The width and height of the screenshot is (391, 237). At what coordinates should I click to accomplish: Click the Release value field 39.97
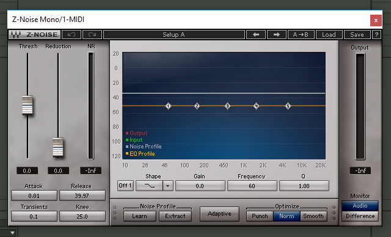click(x=82, y=195)
